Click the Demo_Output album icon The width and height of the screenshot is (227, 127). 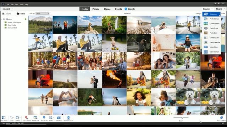[6, 28]
